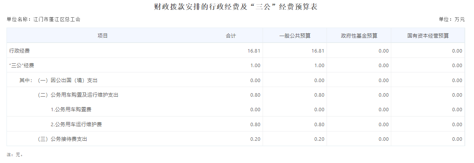Click the 合计 column header

[230, 36]
